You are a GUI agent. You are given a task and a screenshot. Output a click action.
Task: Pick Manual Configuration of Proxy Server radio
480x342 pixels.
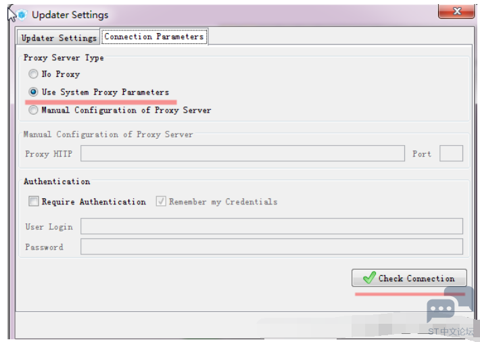[33, 110]
